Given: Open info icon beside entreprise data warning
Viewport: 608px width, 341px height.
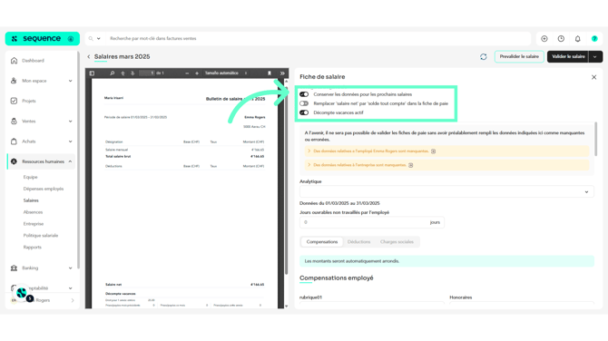Looking at the screenshot, I should 411,165.
